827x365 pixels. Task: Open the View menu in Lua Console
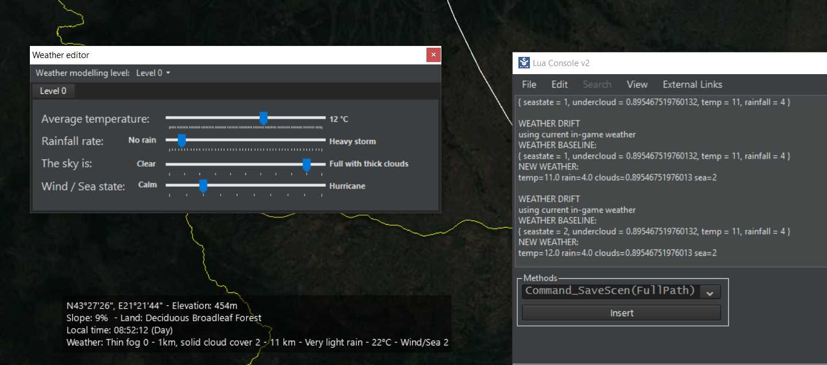point(637,84)
